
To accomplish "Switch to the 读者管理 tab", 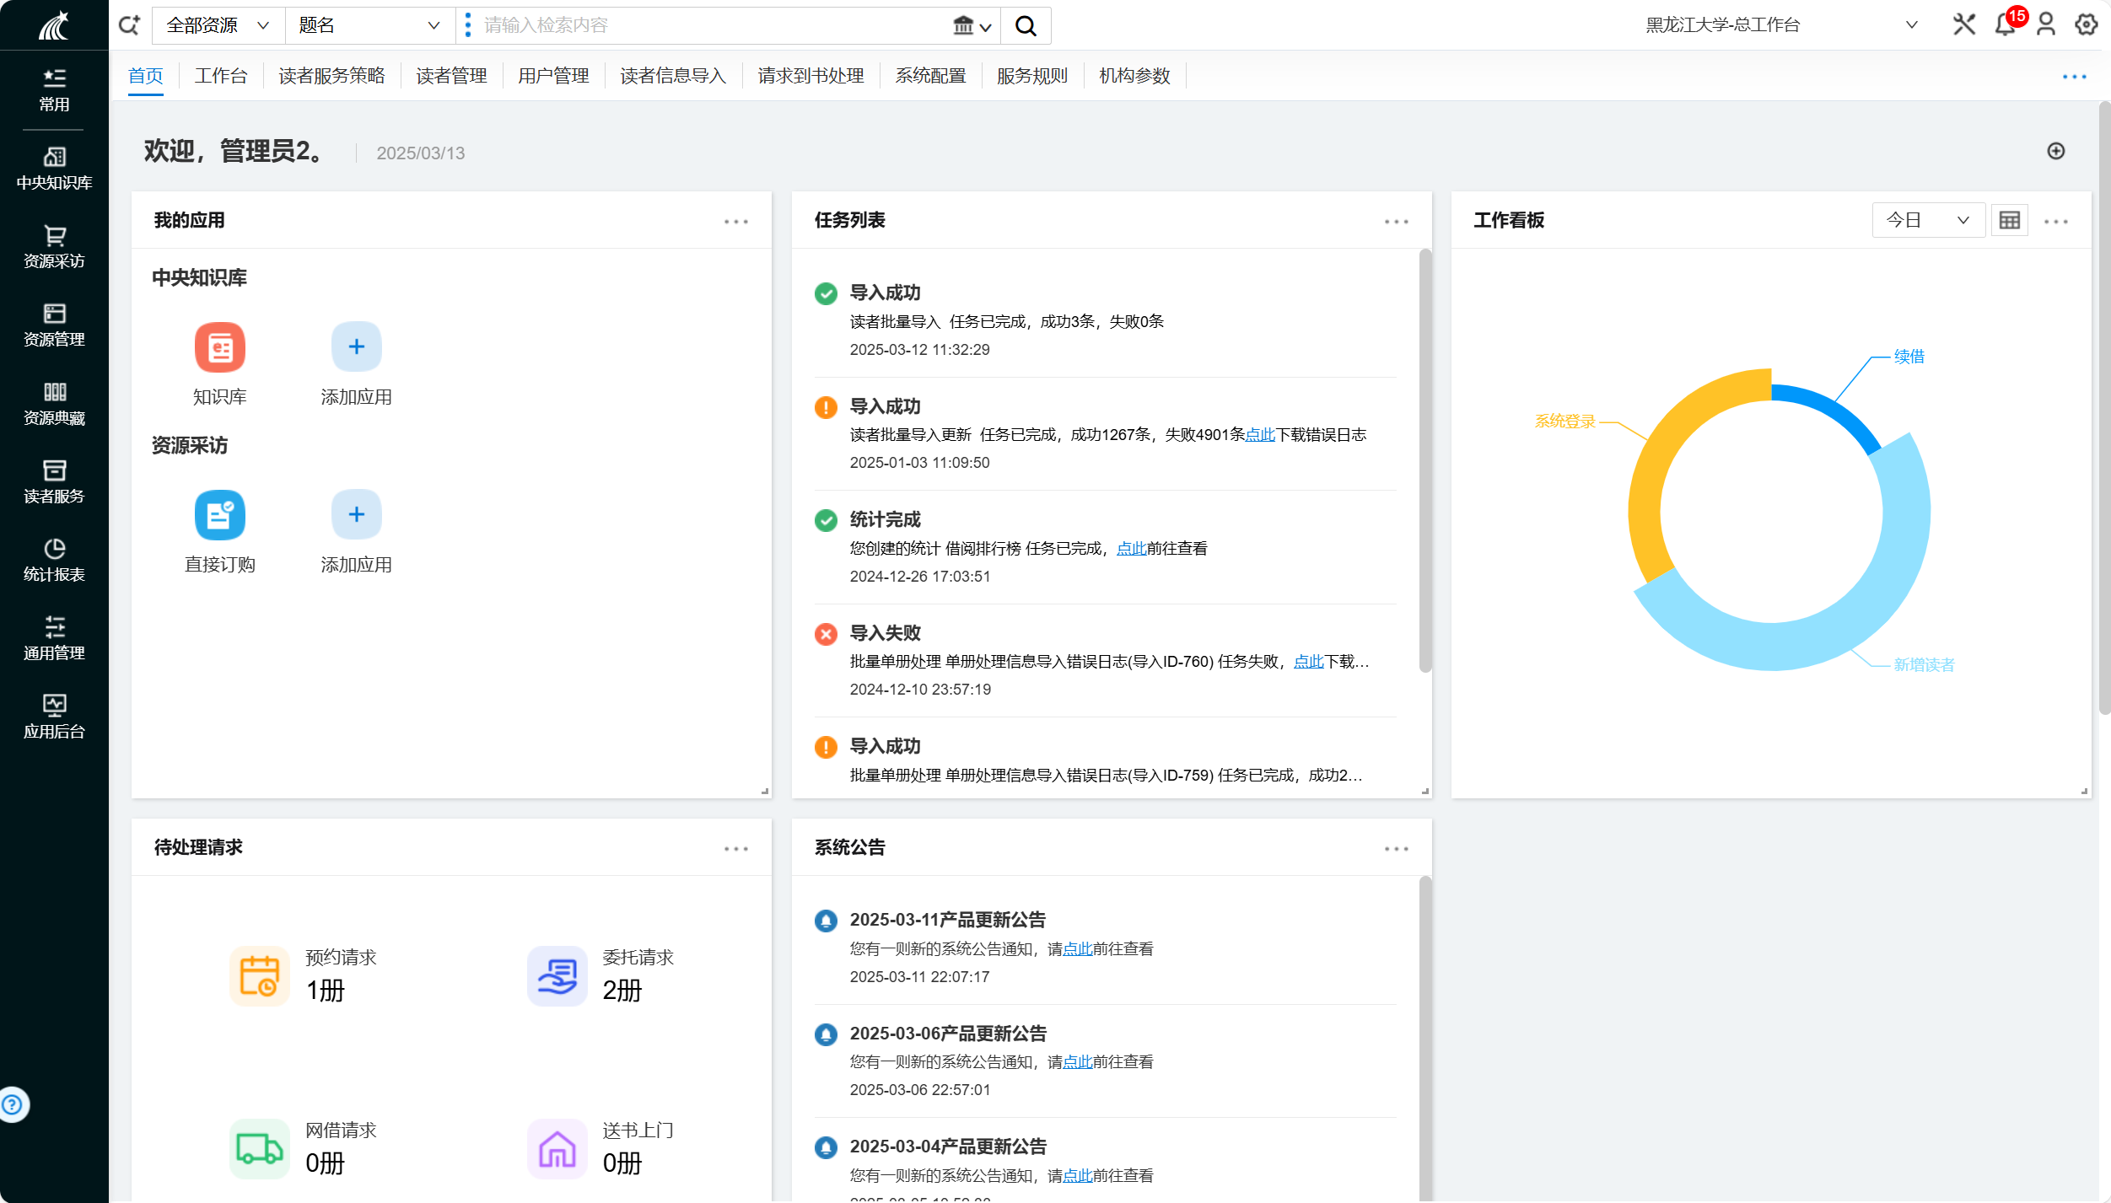I will pyautogui.click(x=451, y=76).
